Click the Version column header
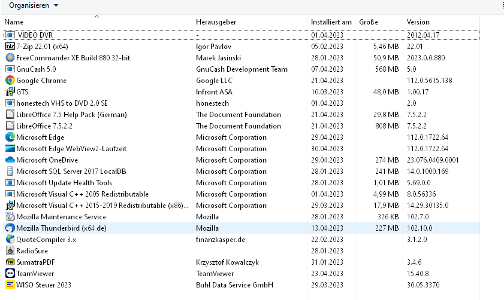504x300 pixels. pos(441,22)
